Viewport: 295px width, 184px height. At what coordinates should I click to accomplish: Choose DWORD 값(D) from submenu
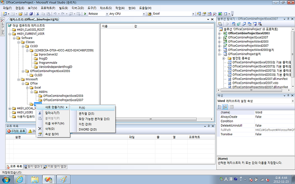[x=92, y=129]
